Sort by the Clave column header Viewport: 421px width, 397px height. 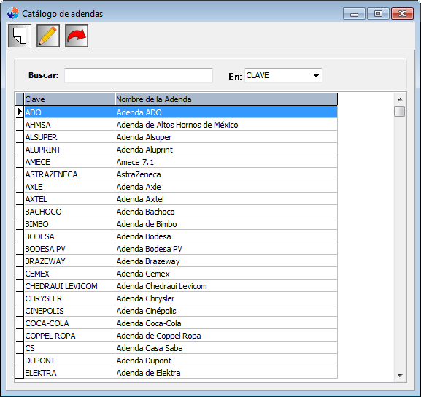point(69,99)
